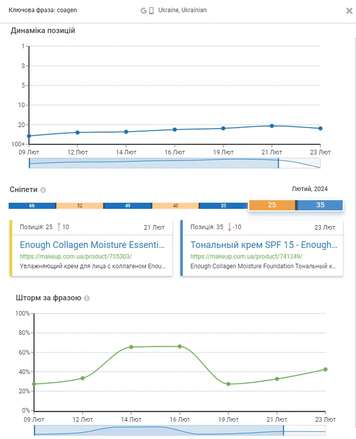
Task: Click storm chart point for 09 Лют
Action: 34,384
